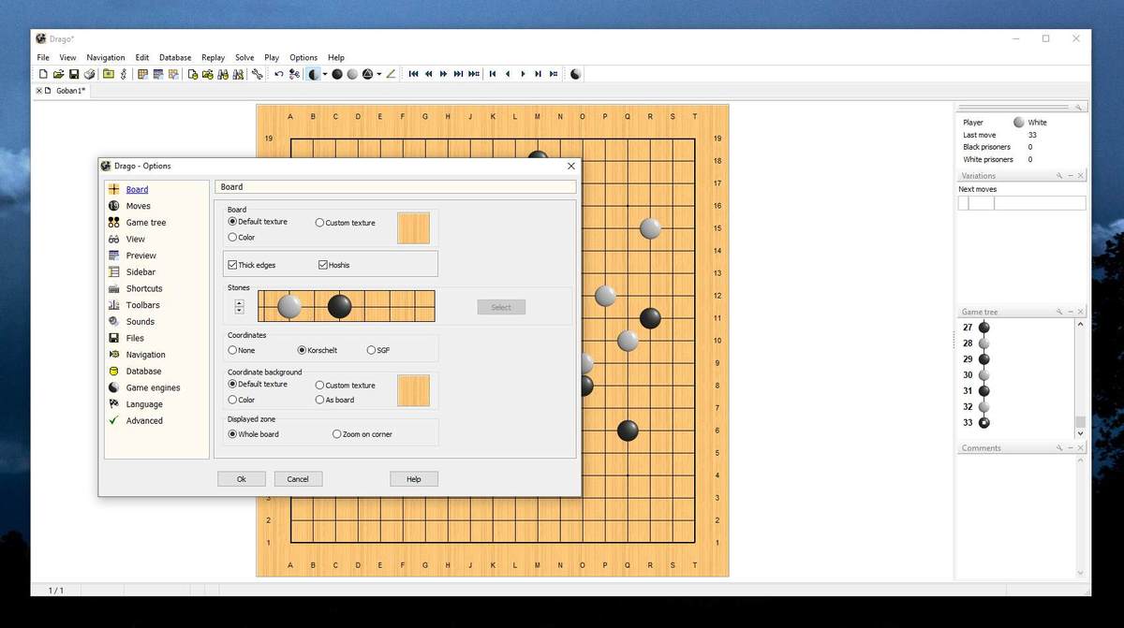1124x628 pixels.
Task: Select the line drawing pencil tool
Action: [x=391, y=74]
